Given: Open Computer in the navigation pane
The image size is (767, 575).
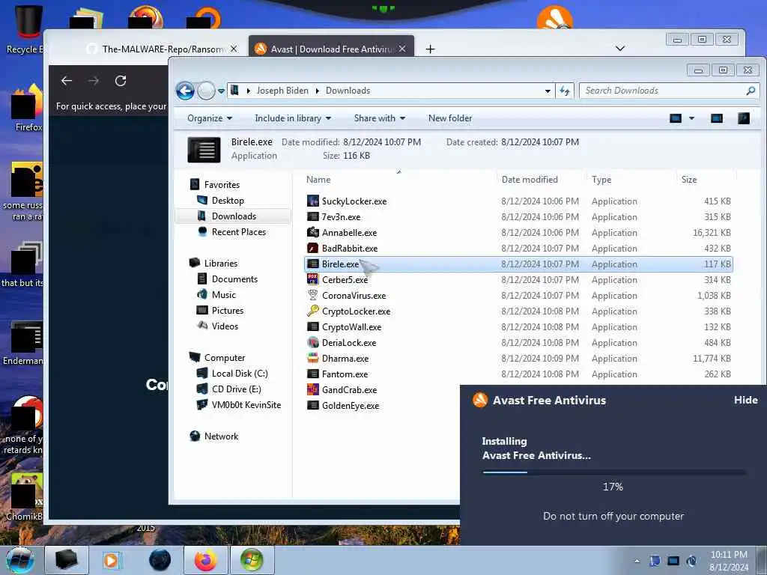Looking at the screenshot, I should pyautogui.click(x=225, y=357).
